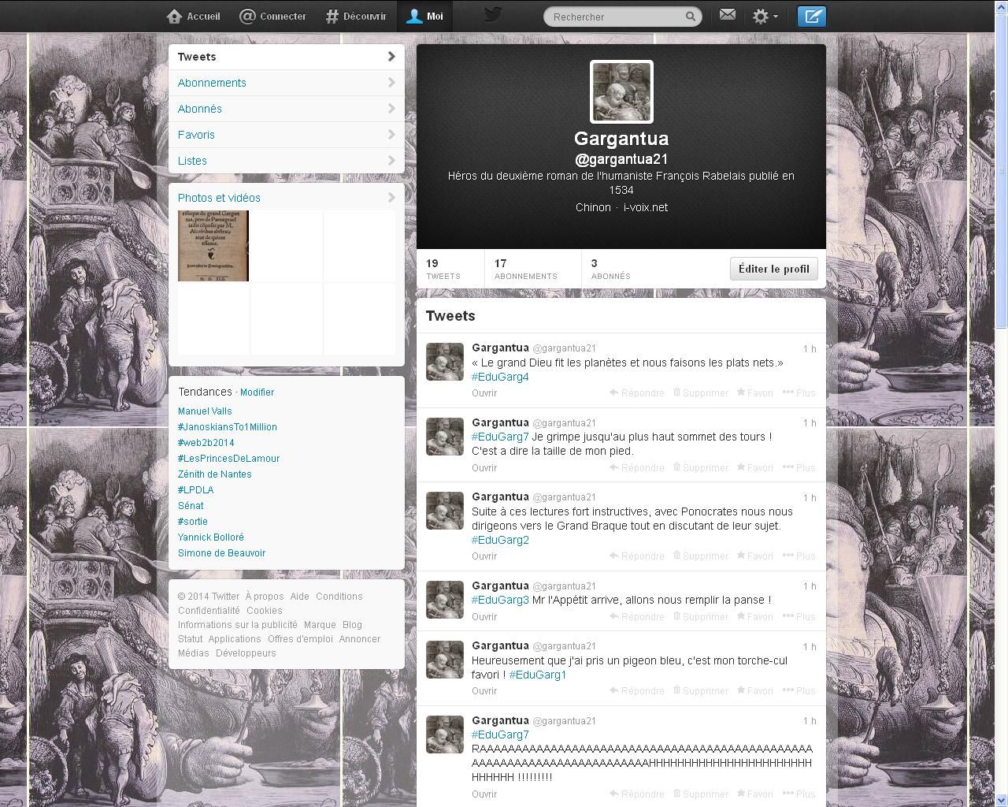
Task: Open the old book photo thumbnail
Action: [x=213, y=245]
